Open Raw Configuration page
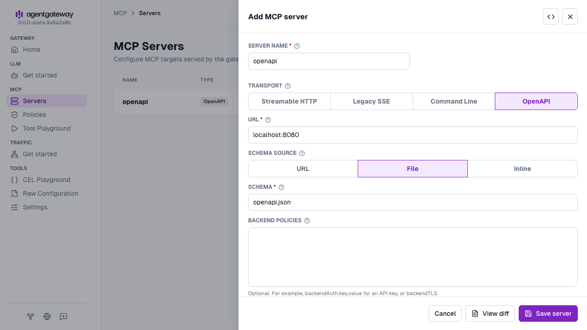This screenshot has width=587, height=330. point(47,193)
